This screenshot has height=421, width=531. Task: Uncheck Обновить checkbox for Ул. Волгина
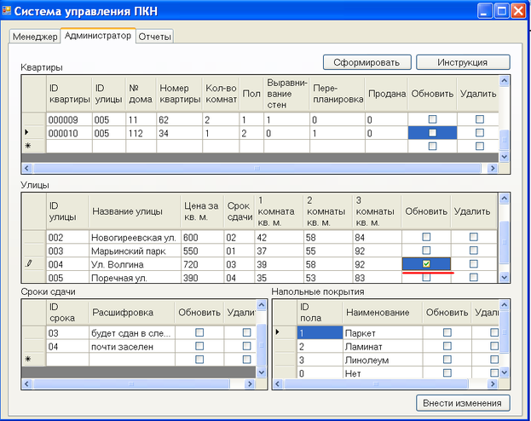tap(426, 264)
